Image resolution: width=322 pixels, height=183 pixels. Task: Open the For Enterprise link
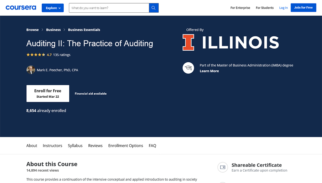240,8
